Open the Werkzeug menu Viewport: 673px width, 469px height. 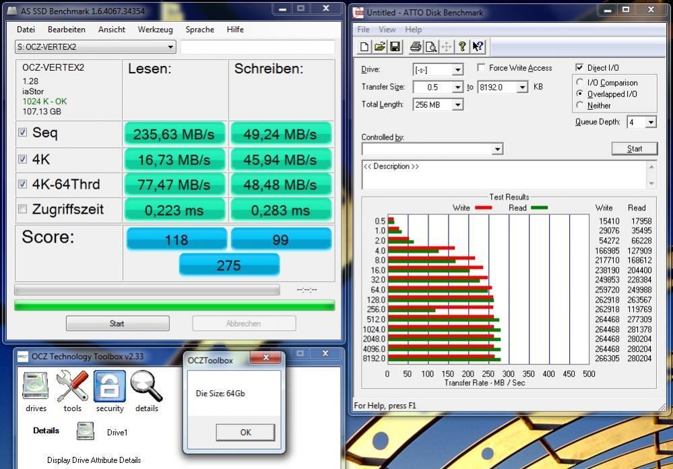pos(156,30)
